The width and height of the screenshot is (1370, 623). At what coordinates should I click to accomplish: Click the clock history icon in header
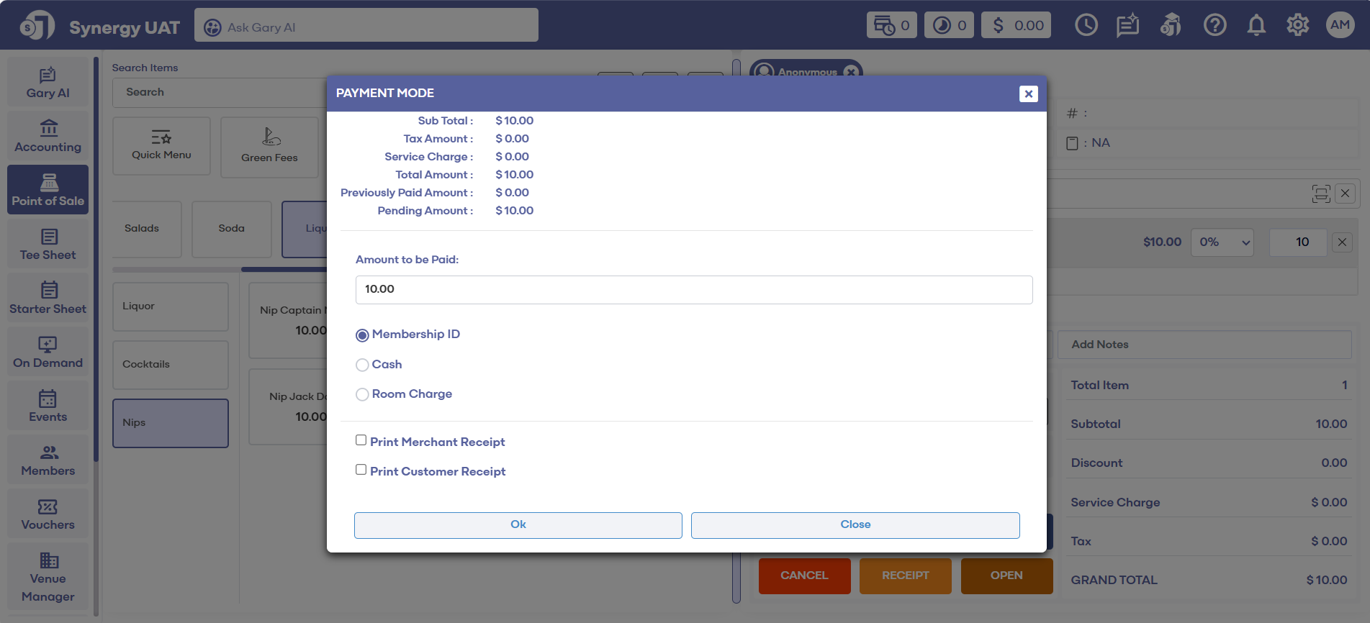point(1086,25)
